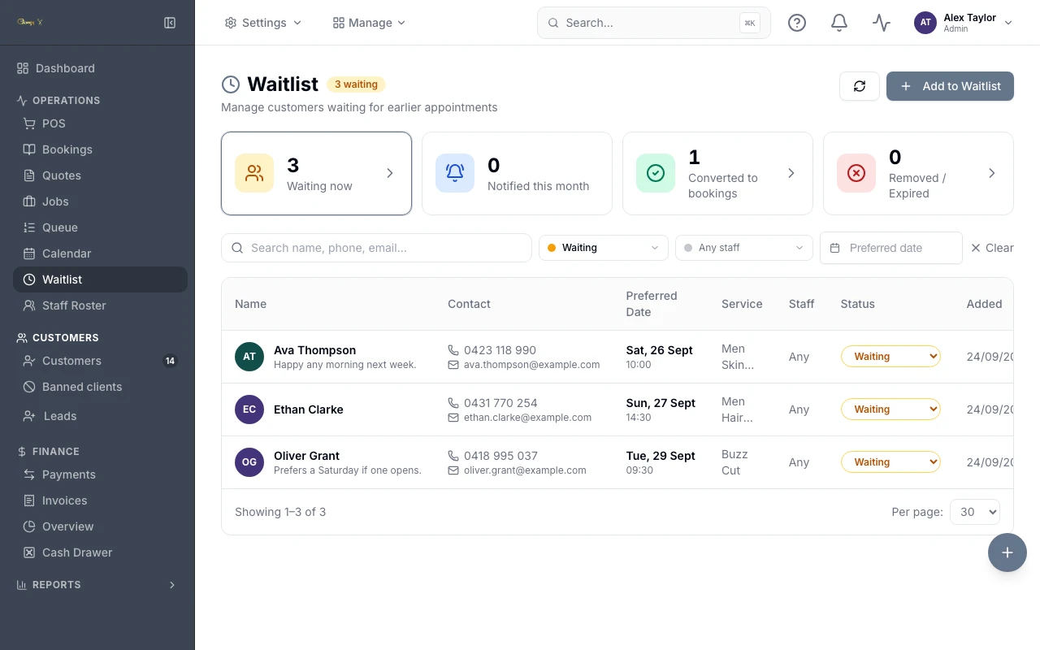Open Quotes in the sidebar
Viewport: 1040px width, 650px height.
tap(101, 175)
